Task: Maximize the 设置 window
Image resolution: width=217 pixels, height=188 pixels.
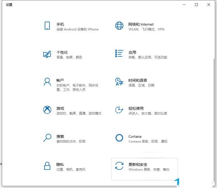Action: [196, 5]
